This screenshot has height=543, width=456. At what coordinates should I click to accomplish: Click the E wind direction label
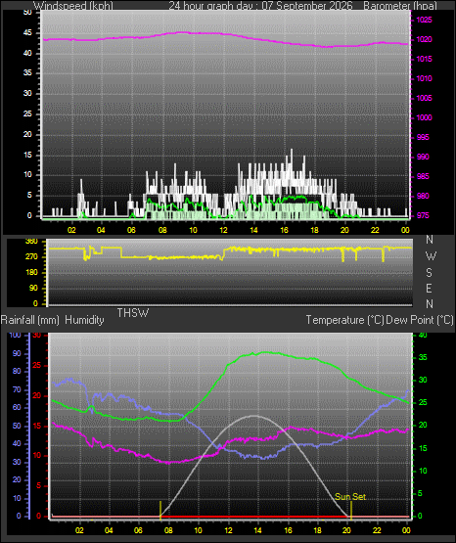click(x=429, y=289)
